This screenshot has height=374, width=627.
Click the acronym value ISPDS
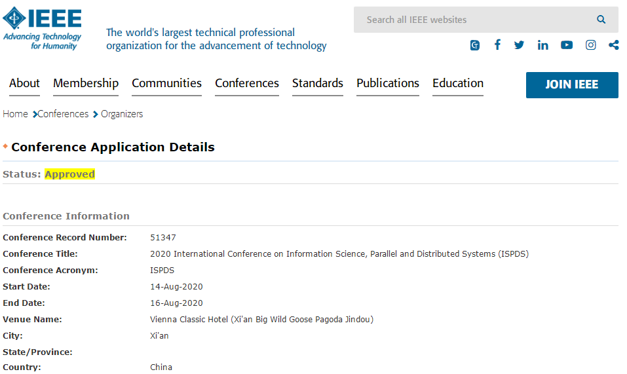162,270
